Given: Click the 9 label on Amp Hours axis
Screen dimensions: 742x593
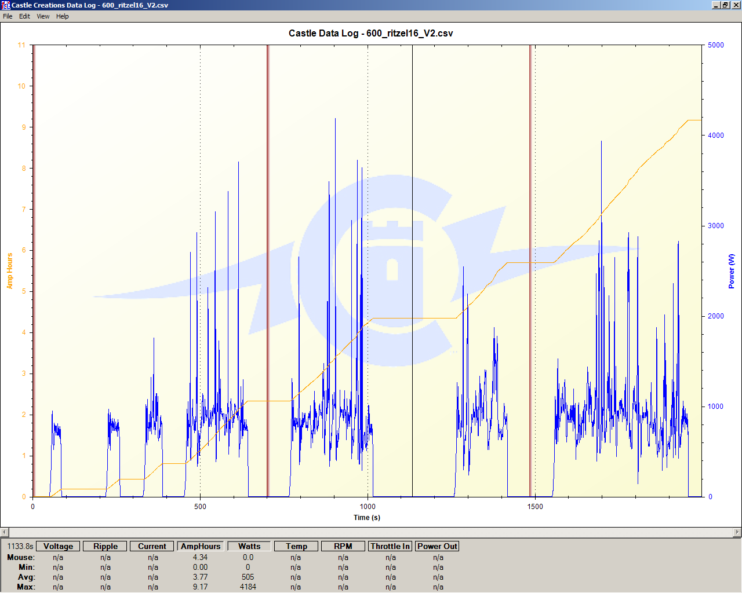Looking at the screenshot, I should click(24, 127).
